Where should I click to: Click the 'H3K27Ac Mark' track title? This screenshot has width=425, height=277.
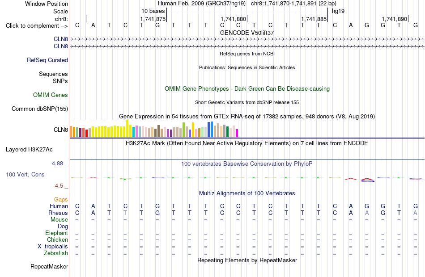point(247,143)
